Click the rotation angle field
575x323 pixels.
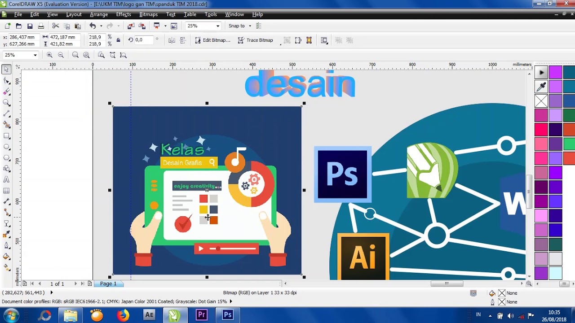144,40
